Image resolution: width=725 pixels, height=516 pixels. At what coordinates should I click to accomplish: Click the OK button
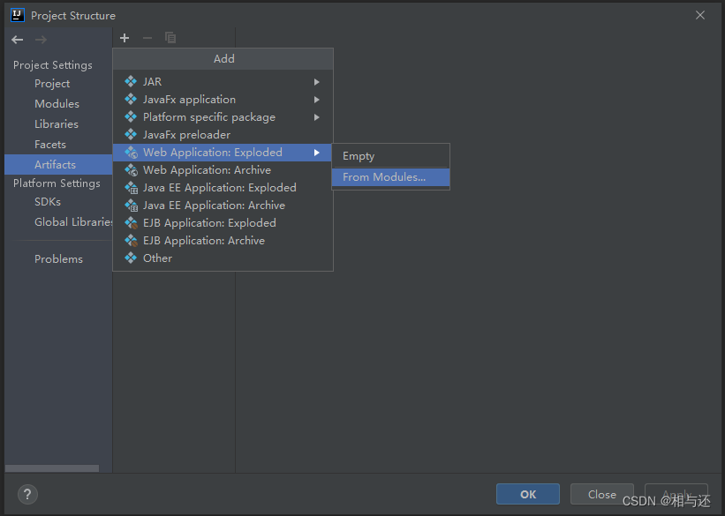(x=528, y=494)
